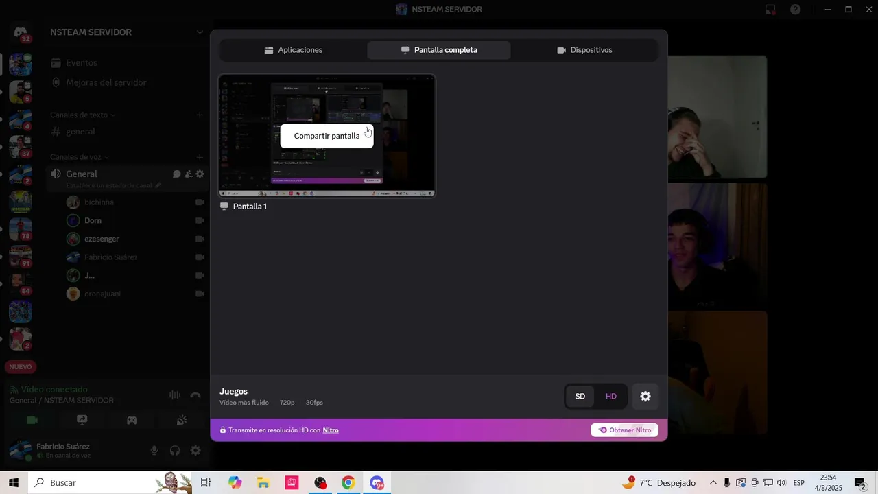Screen dimensions: 878x494
Task: Open chat for General voice channel
Action: click(176, 174)
